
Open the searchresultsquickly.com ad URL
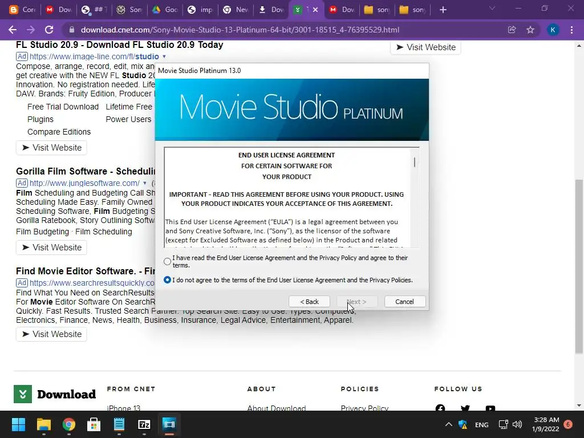point(92,283)
